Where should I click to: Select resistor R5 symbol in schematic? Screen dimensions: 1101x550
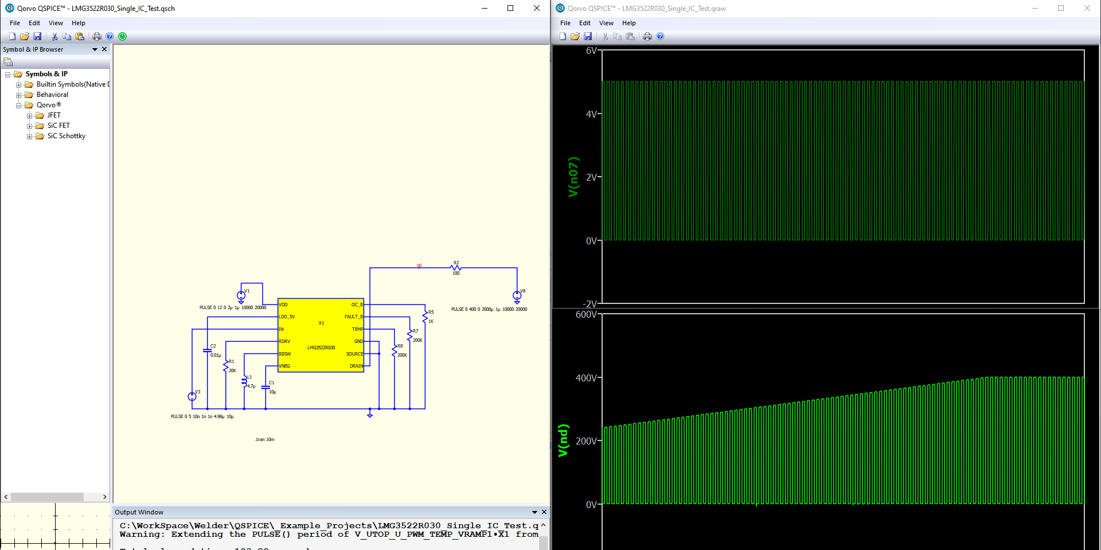click(425, 317)
